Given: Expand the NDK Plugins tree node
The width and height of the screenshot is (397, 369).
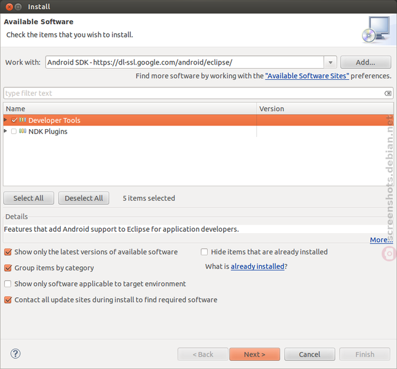Looking at the screenshot, I should (6, 131).
